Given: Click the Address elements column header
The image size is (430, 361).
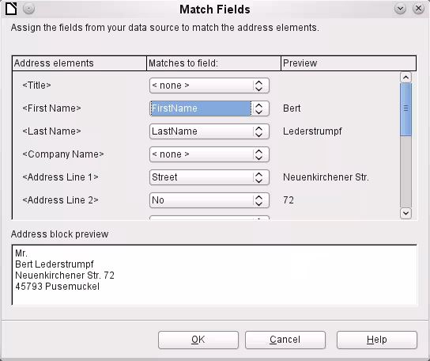Looking at the screenshot, I should point(79,63).
